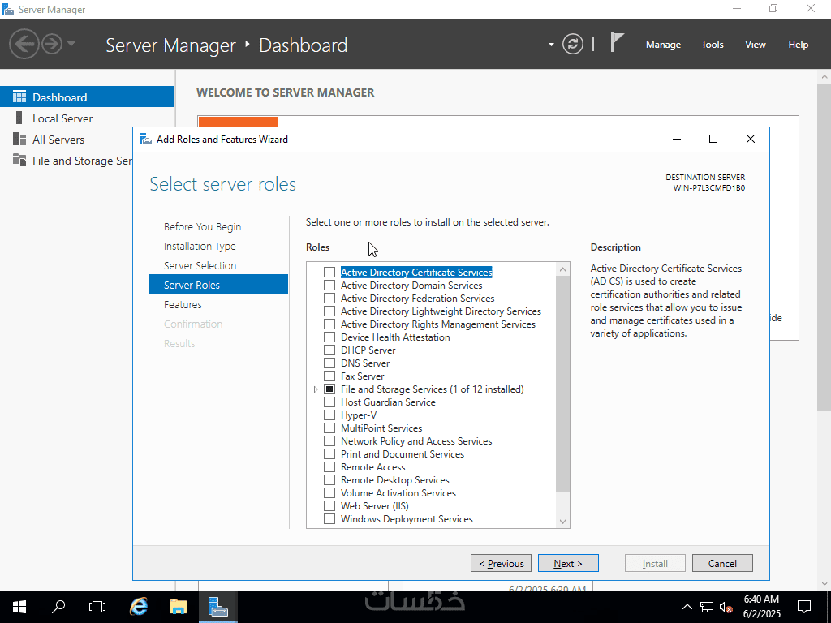Check Active Directory Lightweight Directory Services

point(329,311)
